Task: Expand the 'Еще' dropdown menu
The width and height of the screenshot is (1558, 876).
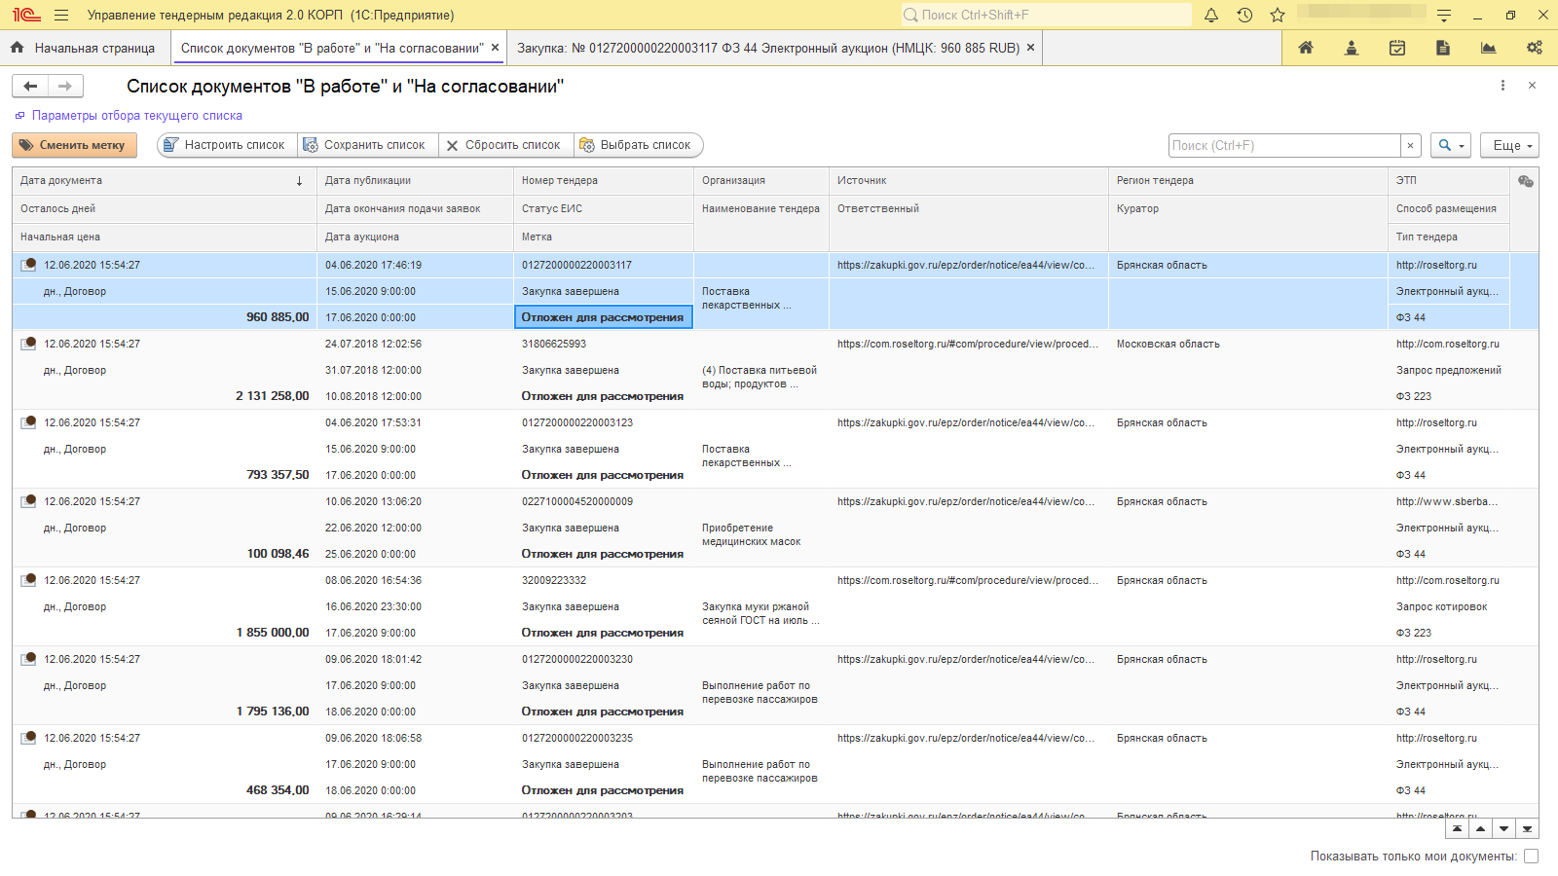Action: [x=1509, y=145]
